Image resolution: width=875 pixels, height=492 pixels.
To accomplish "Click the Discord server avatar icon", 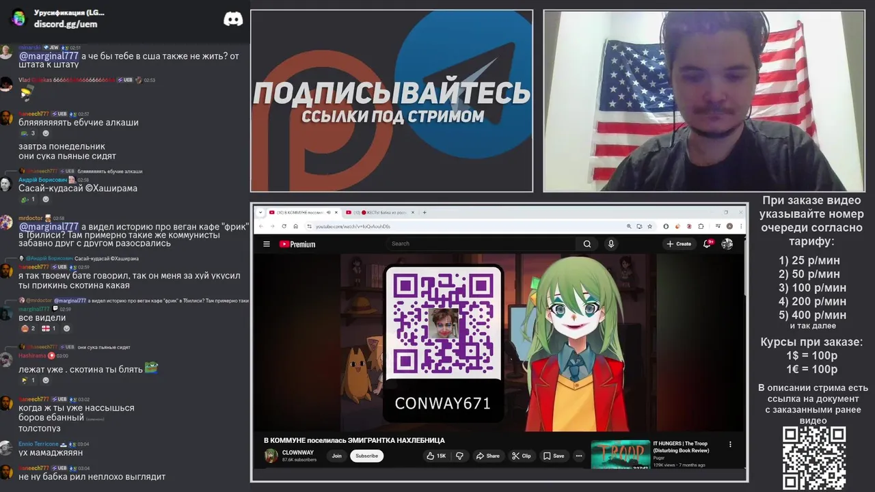I will [18, 18].
